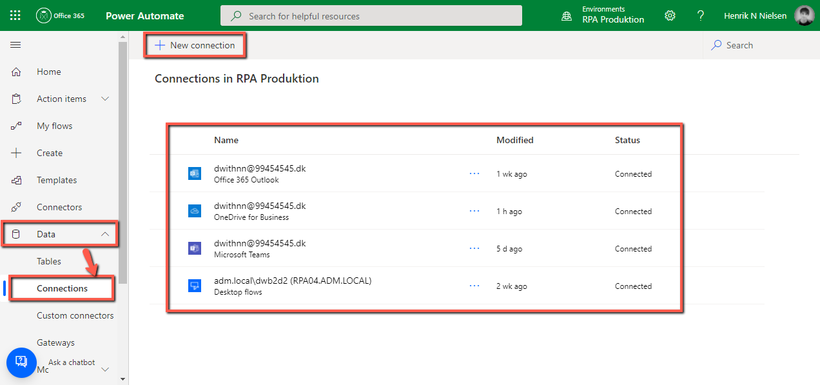This screenshot has height=385, width=820.
Task: Select the OneDrive for Business connection name
Action: (x=260, y=206)
